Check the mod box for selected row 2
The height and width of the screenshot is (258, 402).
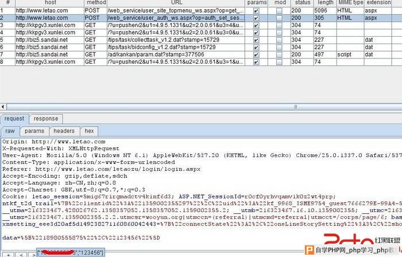coord(279,18)
